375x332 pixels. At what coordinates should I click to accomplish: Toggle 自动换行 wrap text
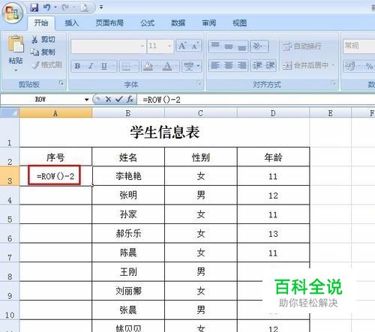(302, 46)
